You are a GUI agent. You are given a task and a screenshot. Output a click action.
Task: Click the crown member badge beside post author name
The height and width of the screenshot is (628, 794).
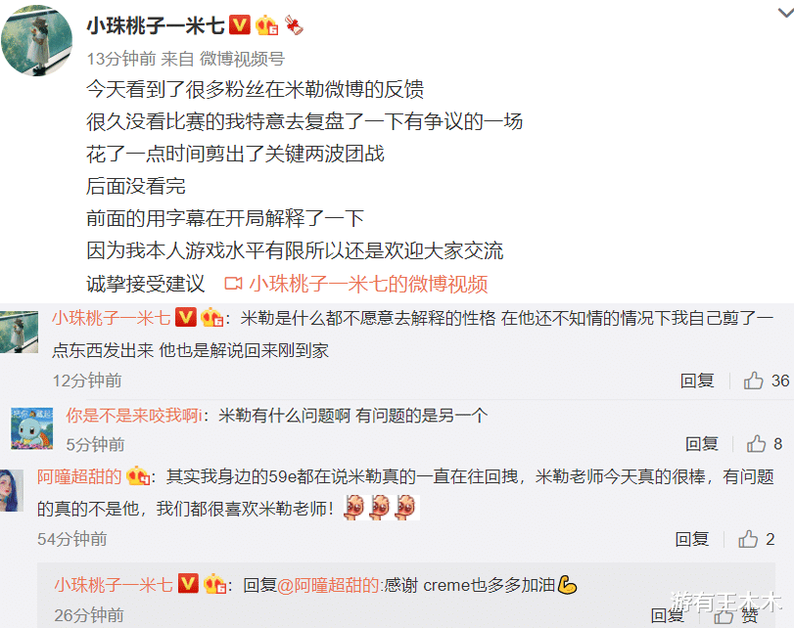[x=266, y=24]
